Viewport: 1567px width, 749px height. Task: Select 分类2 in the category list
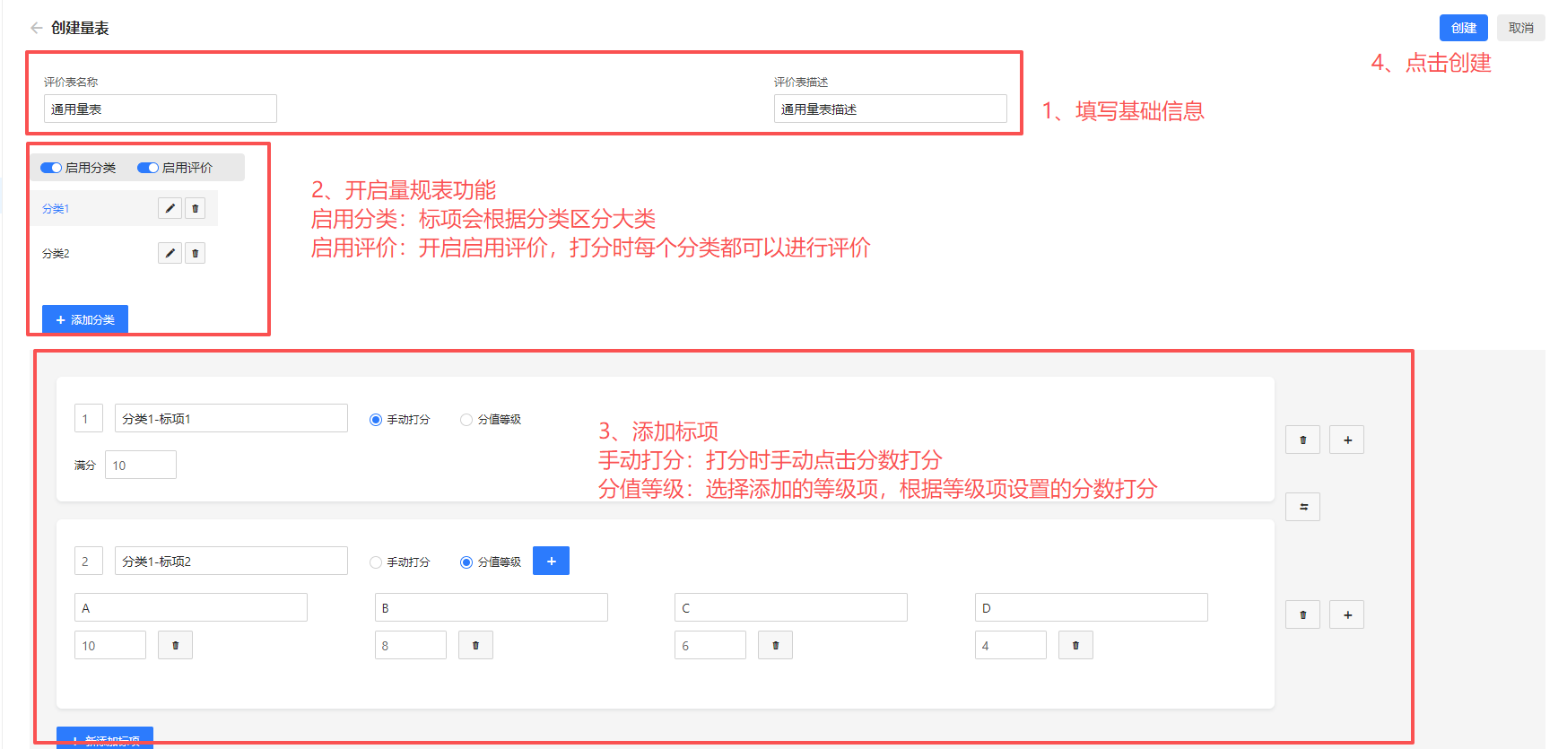(56, 254)
